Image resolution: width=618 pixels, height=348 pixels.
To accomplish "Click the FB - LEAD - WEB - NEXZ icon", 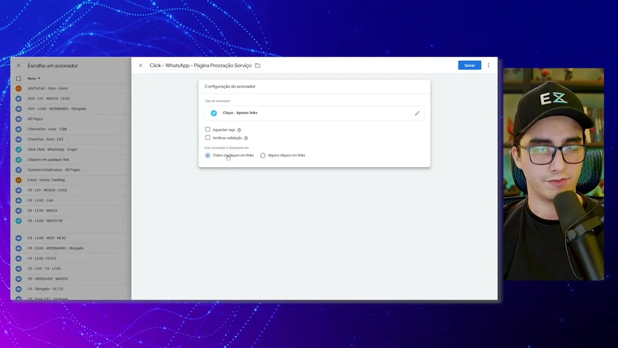I will click(x=18, y=238).
